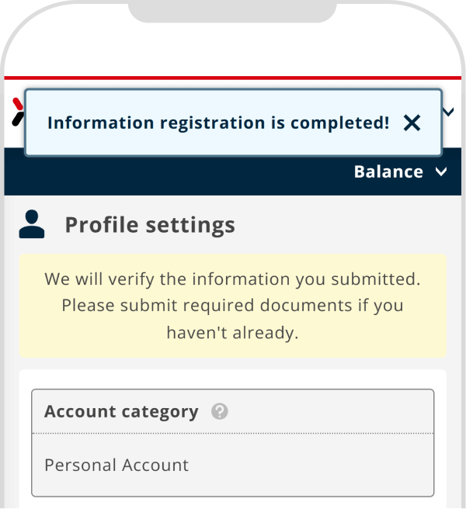Click the phone notch speaker area
466x509 pixels.
pos(232,9)
